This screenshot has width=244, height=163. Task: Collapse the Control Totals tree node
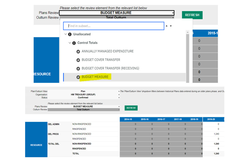point(70,43)
